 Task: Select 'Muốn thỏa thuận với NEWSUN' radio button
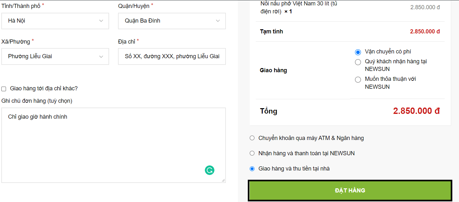point(358,80)
